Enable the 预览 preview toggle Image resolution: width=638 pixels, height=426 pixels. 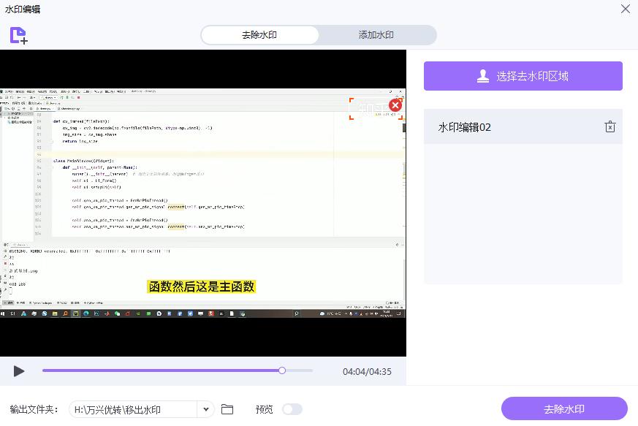(292, 410)
